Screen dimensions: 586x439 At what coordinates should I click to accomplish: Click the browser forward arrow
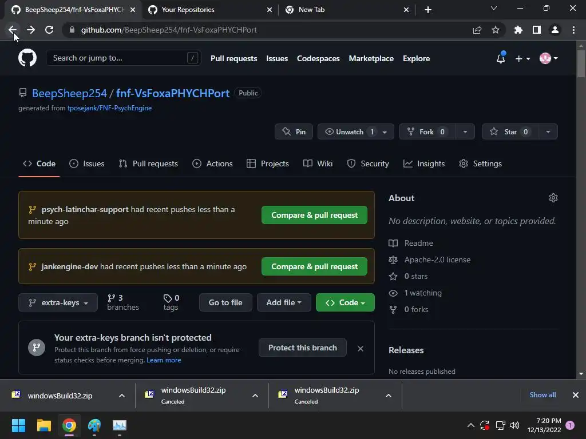point(31,30)
